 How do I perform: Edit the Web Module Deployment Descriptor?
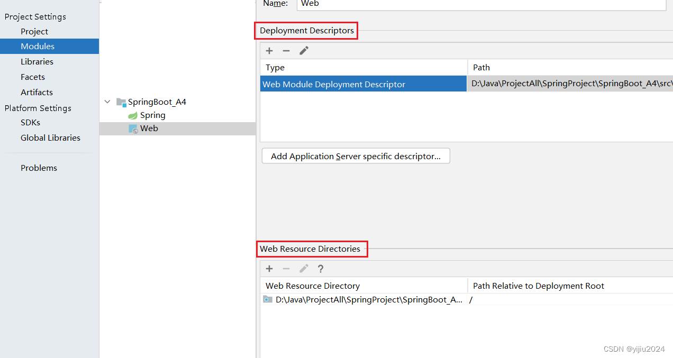304,50
